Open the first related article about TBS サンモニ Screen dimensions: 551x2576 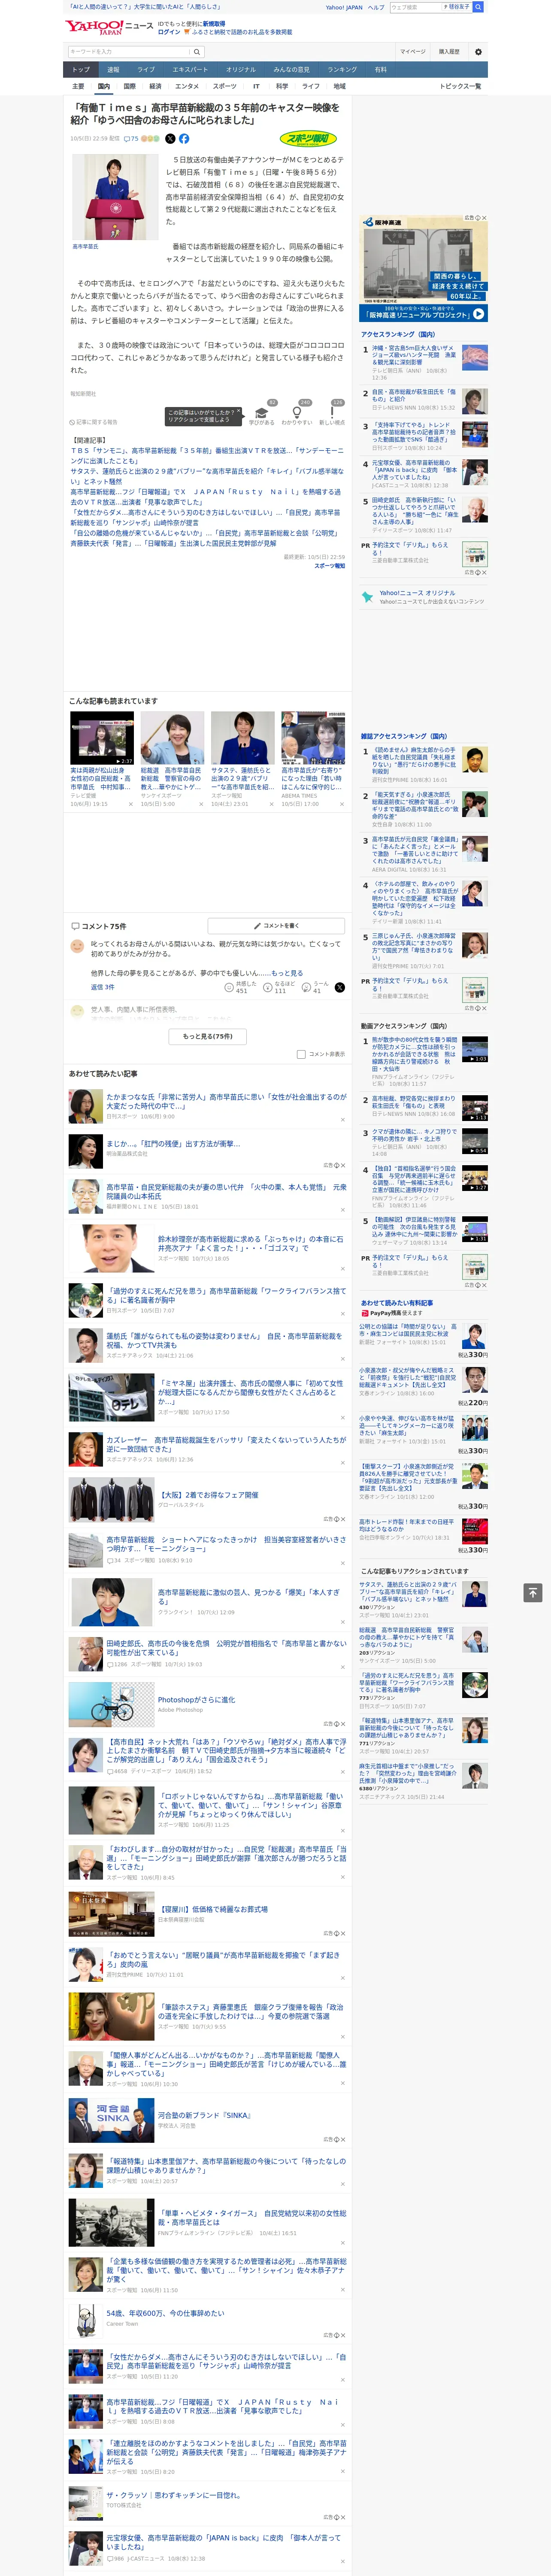[206, 455]
